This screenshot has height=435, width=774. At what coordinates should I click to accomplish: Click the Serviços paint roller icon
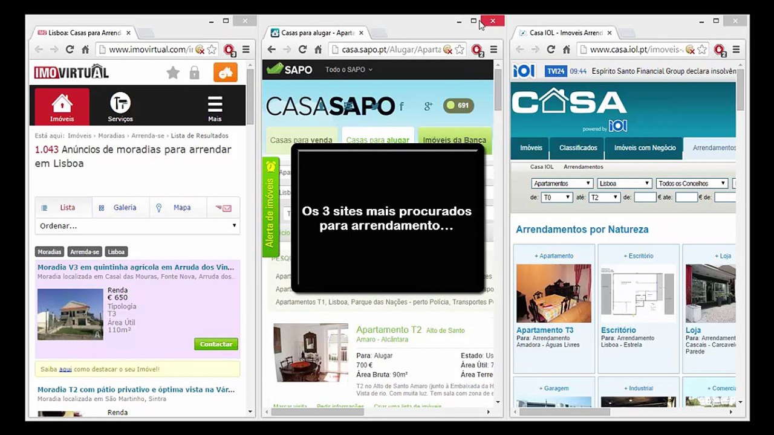(x=120, y=103)
